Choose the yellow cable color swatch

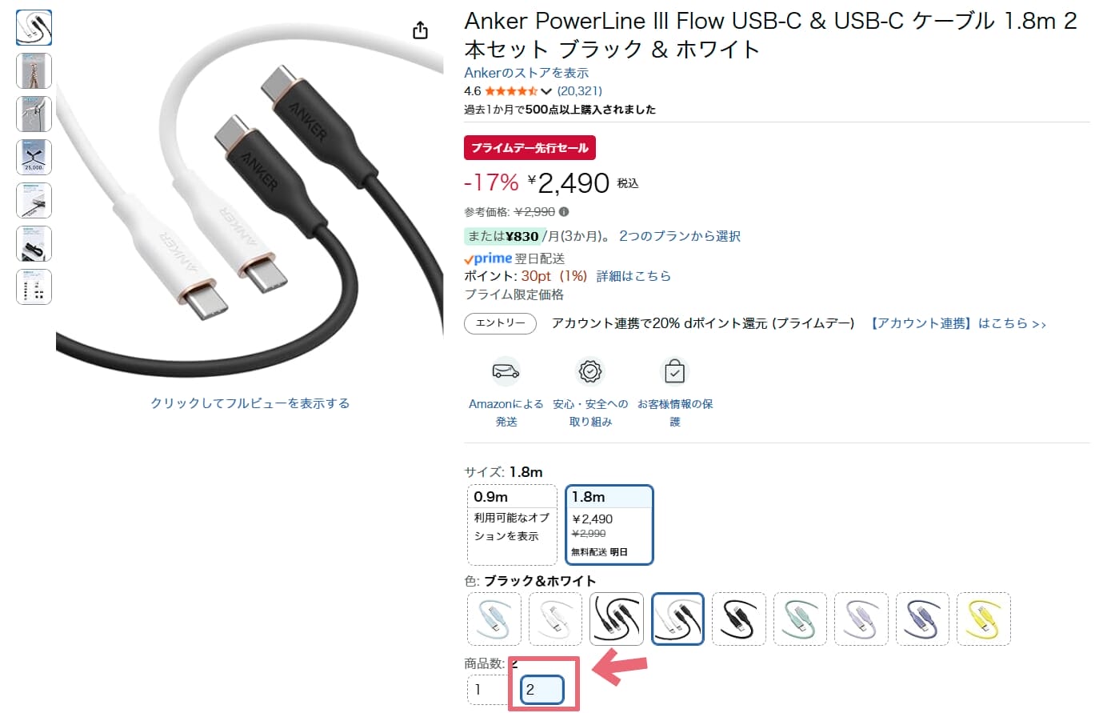(984, 619)
